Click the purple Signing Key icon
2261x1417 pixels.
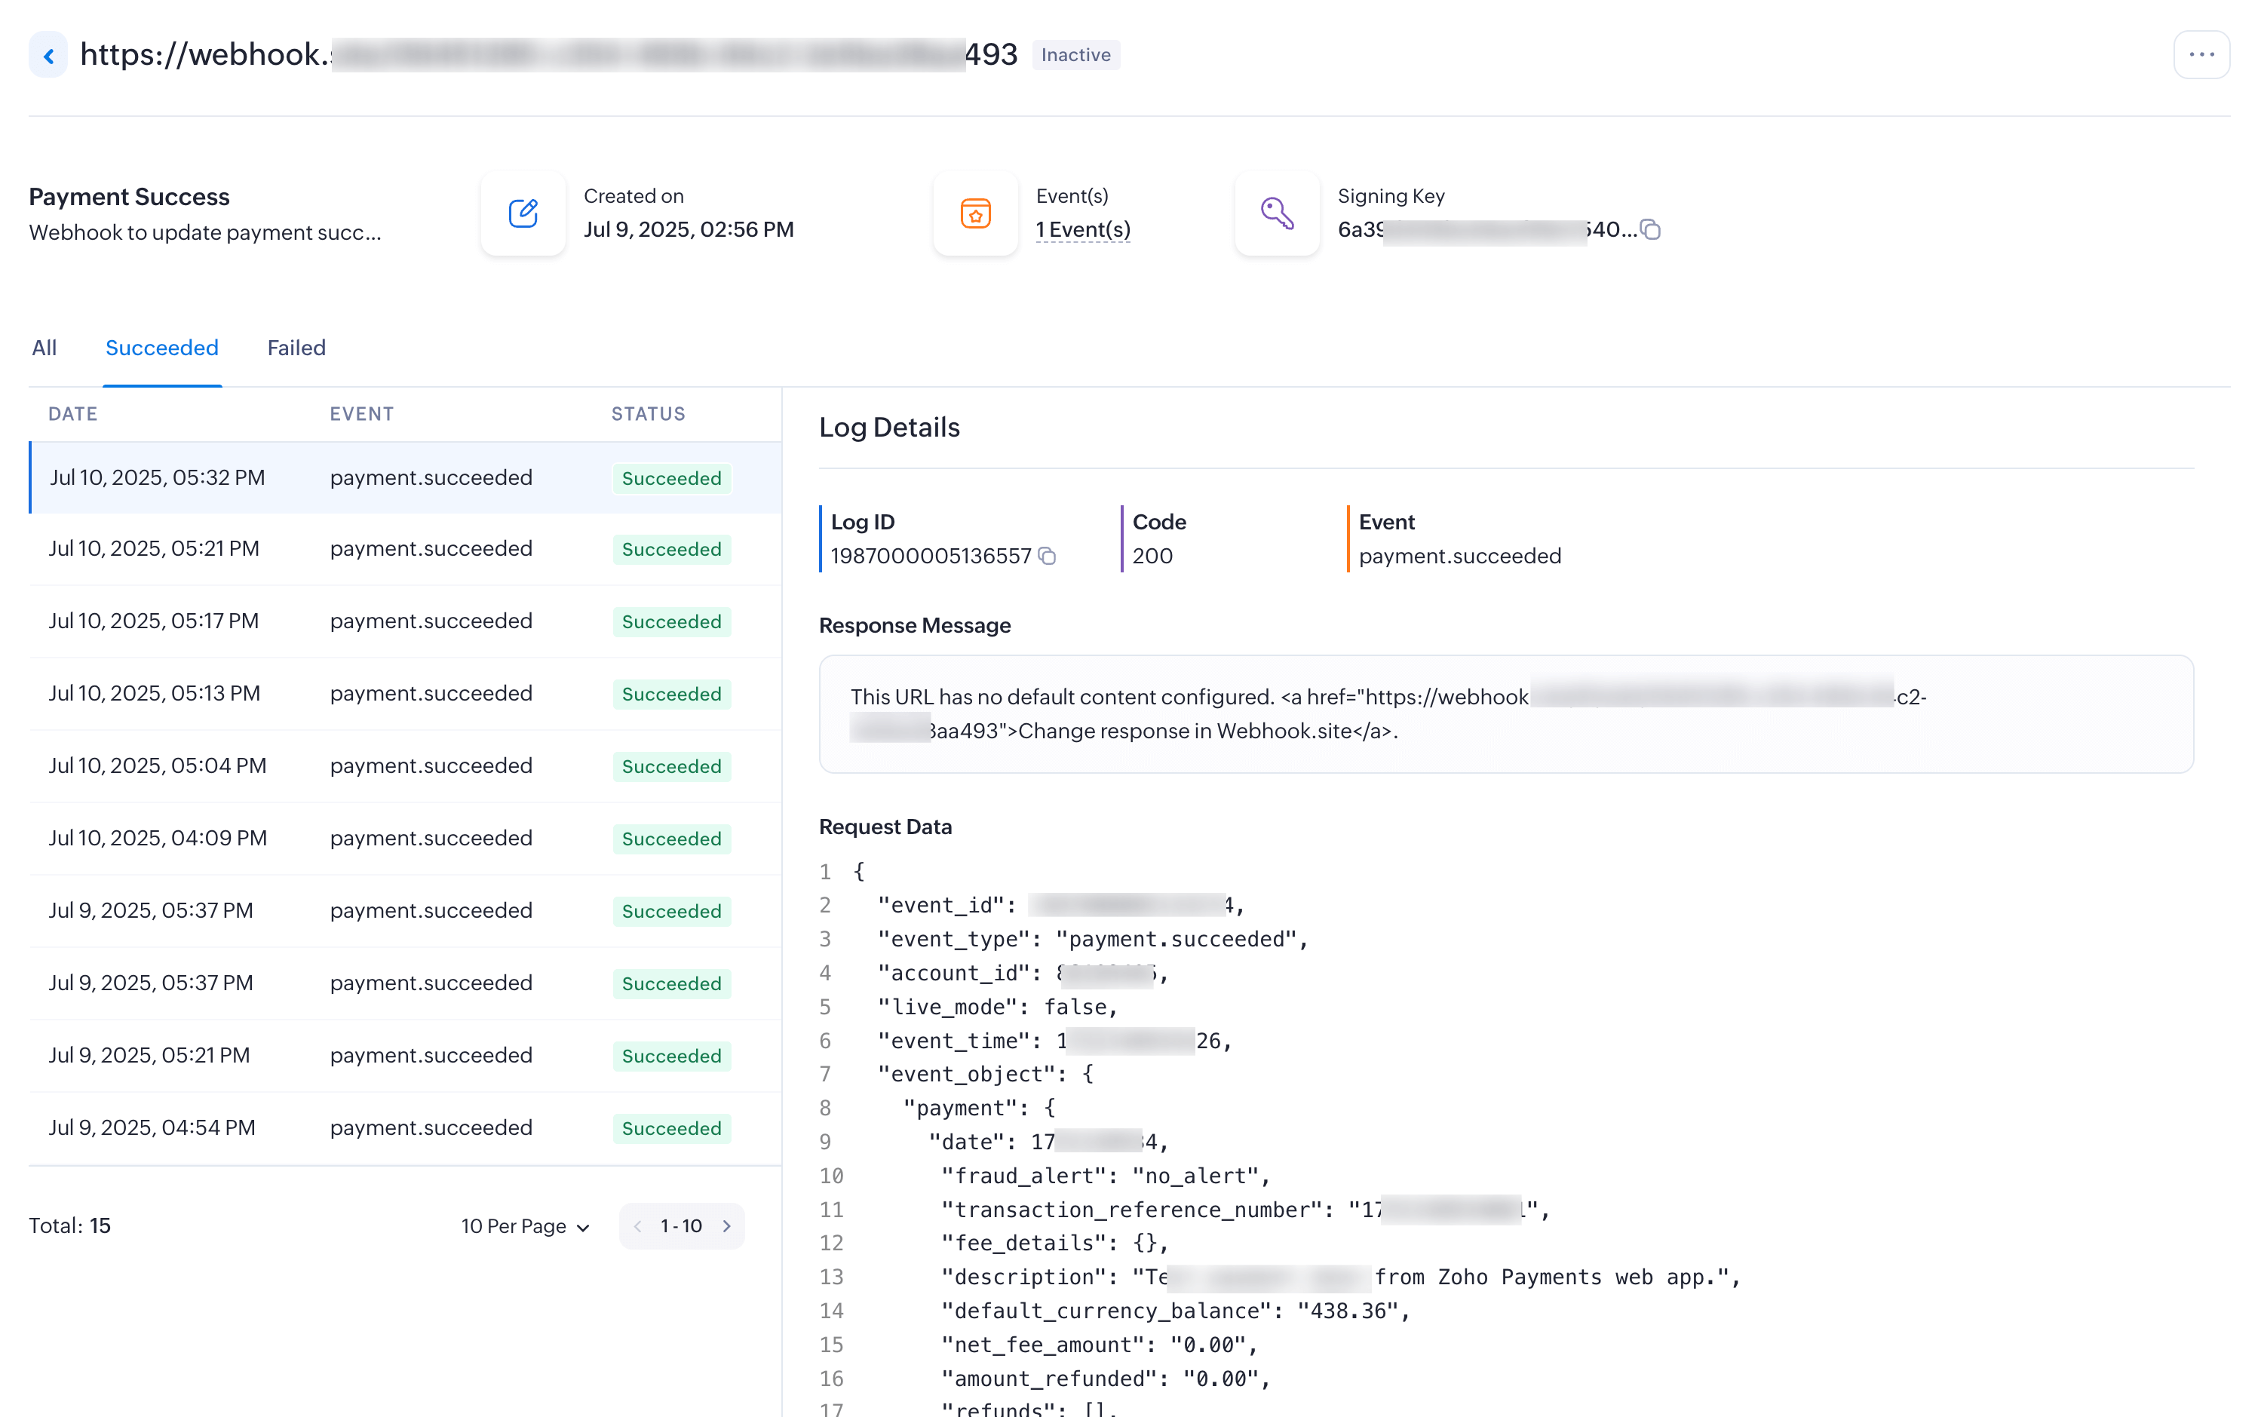tap(1276, 213)
